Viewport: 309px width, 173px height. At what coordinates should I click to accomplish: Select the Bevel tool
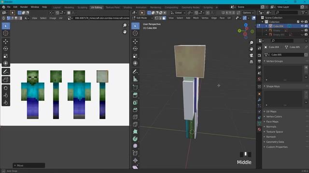[135, 110]
